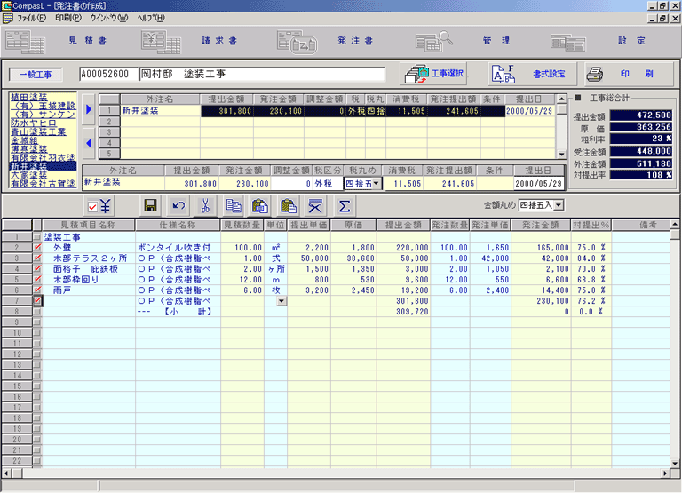
Task: Click the 見積項目名称 column header
Action: point(88,225)
